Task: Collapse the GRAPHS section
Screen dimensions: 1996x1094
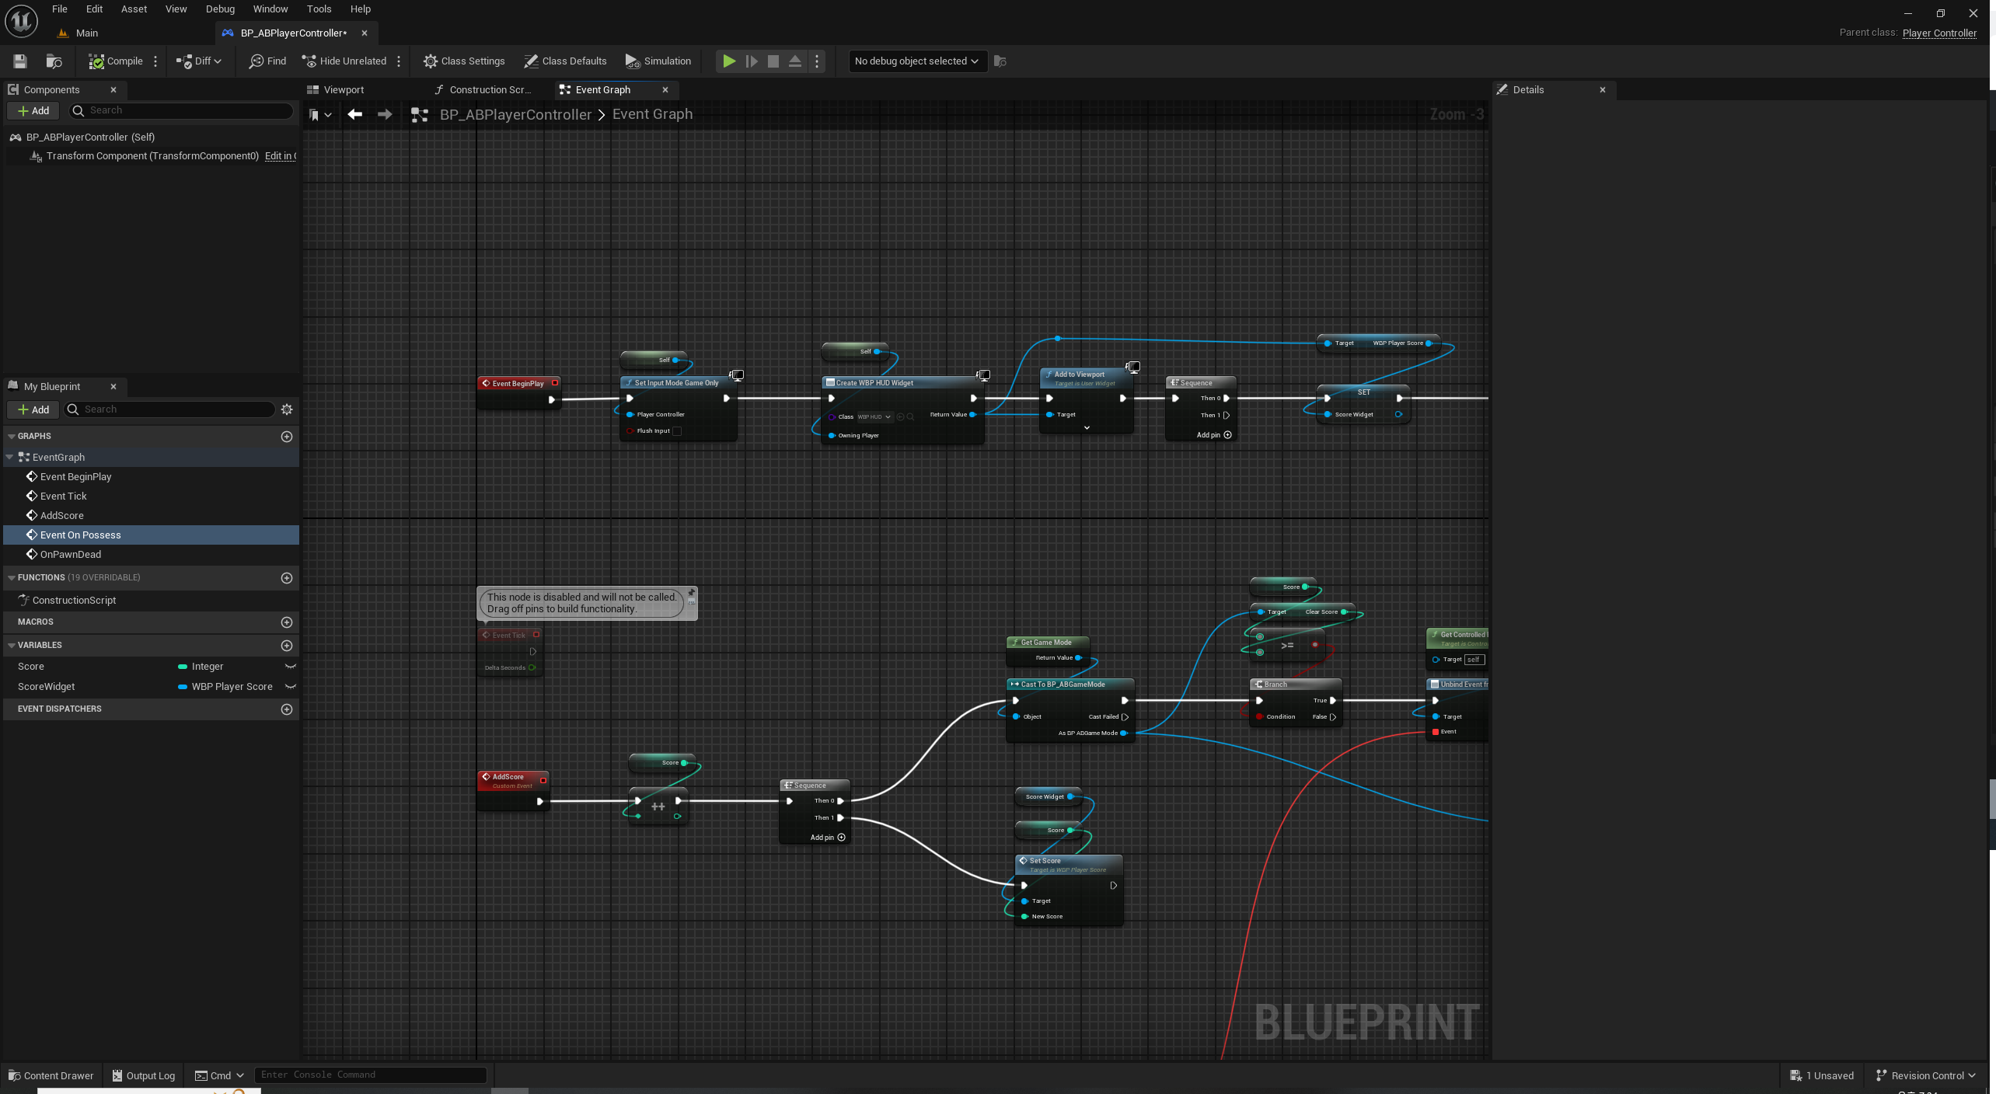Action: 12,437
